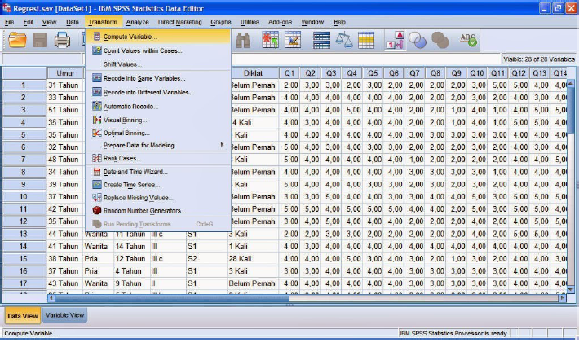Click the Print toolbar icon

pos(60,40)
